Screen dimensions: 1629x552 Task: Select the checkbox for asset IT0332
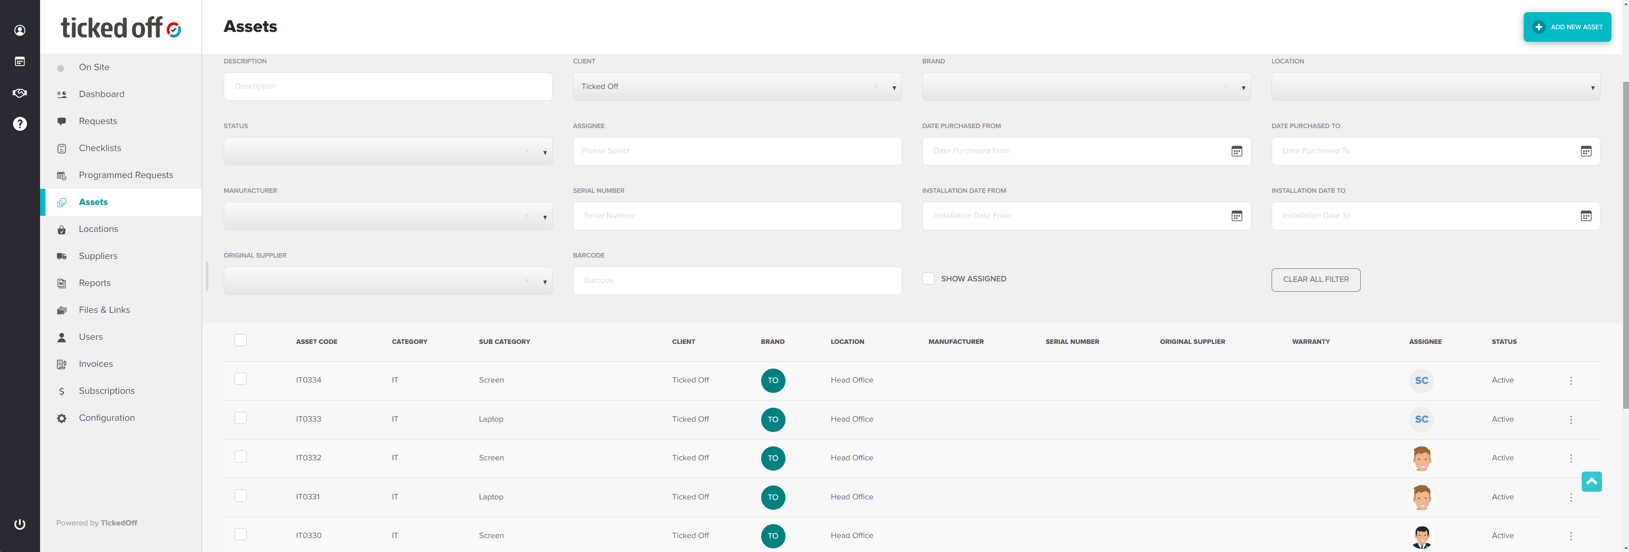(240, 457)
